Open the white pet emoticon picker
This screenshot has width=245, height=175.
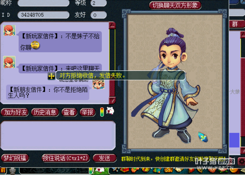[x=110, y=111]
